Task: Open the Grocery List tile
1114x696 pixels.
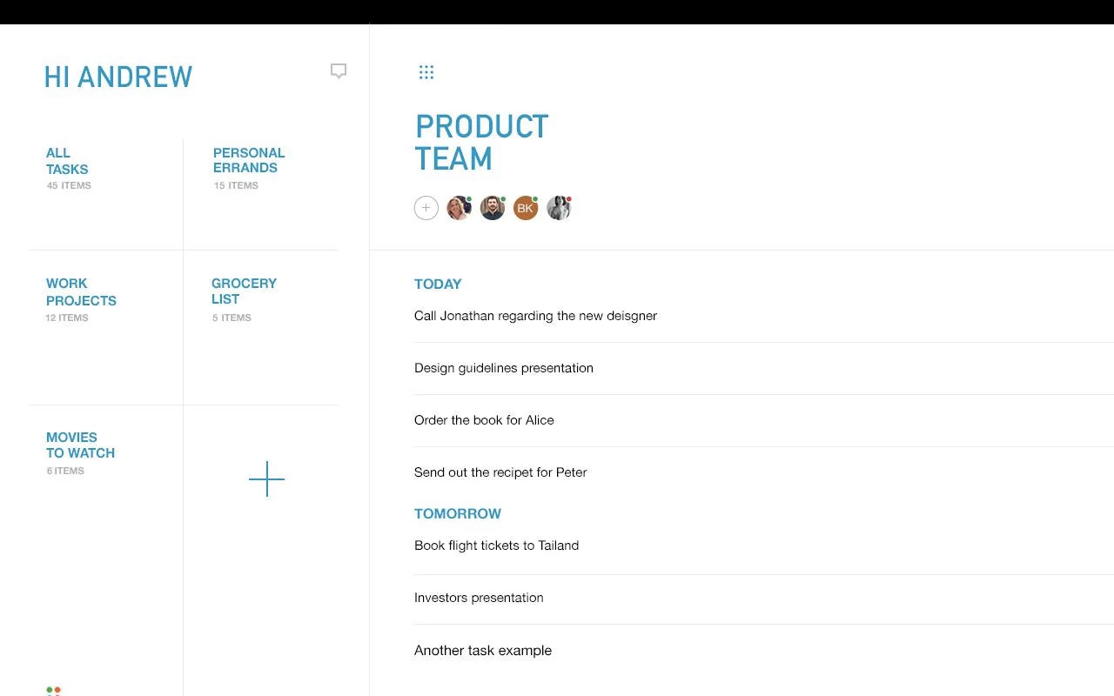Action: [244, 291]
